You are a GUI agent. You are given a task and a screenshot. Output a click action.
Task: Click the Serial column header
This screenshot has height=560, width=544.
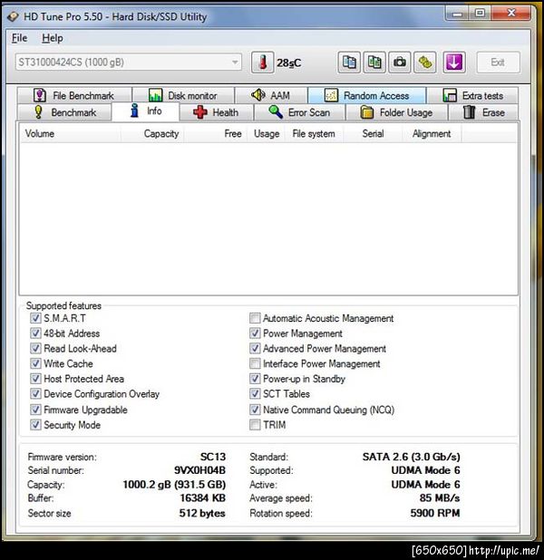(x=374, y=133)
